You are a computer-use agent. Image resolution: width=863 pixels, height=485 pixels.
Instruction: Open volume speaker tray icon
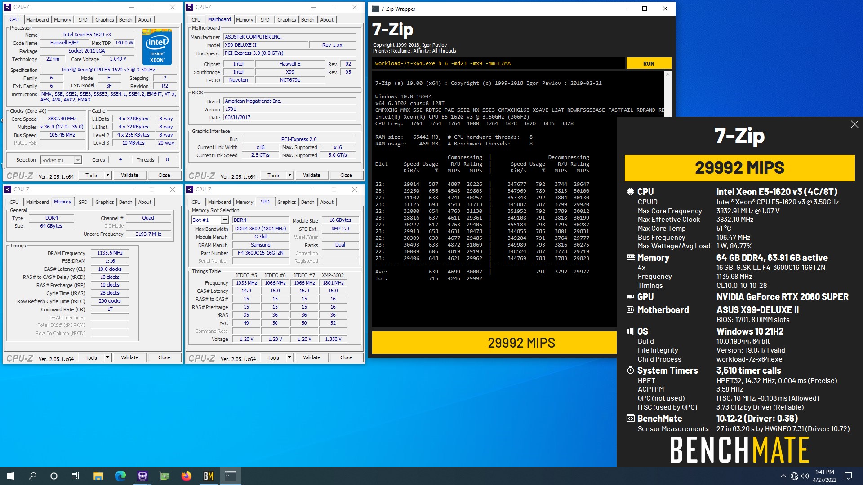(805, 476)
